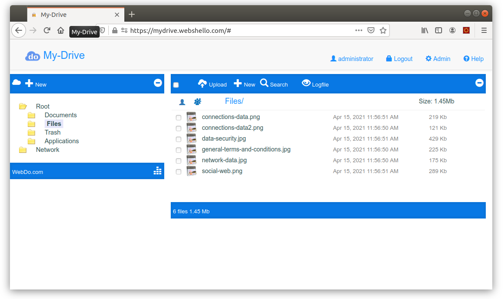Open a new browser tab
This screenshot has width=504, height=299.
click(x=132, y=14)
